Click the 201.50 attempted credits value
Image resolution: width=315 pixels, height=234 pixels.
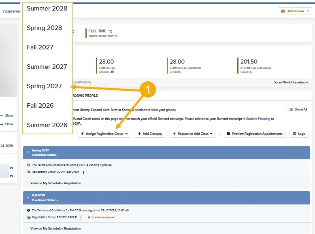(x=249, y=62)
